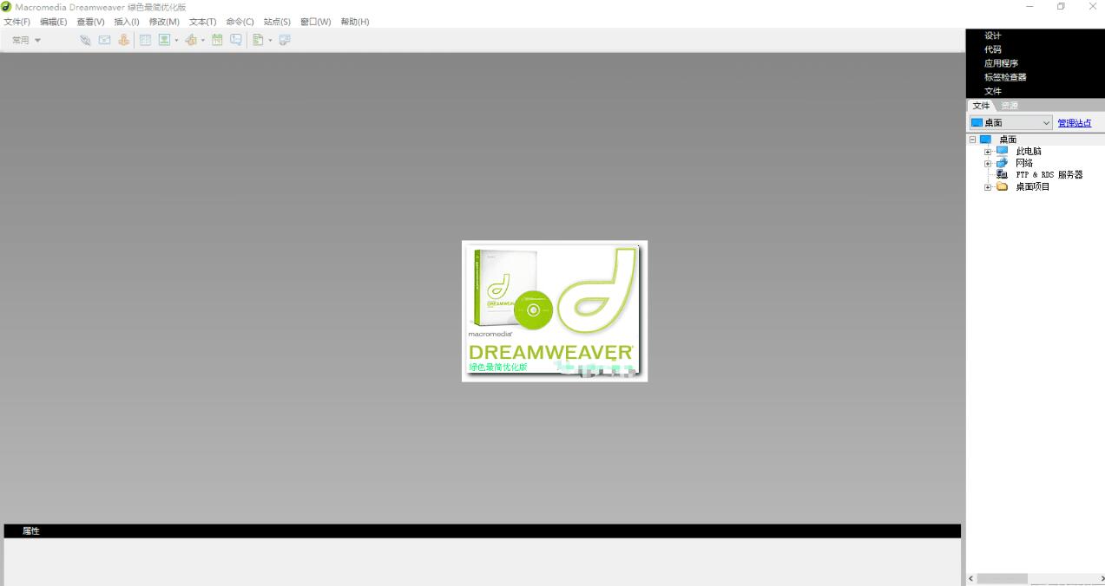Image resolution: width=1105 pixels, height=586 pixels.
Task: Click the FTP & RDS server icon
Action: tap(1003, 174)
